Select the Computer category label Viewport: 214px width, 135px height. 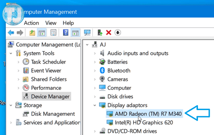[119, 88]
